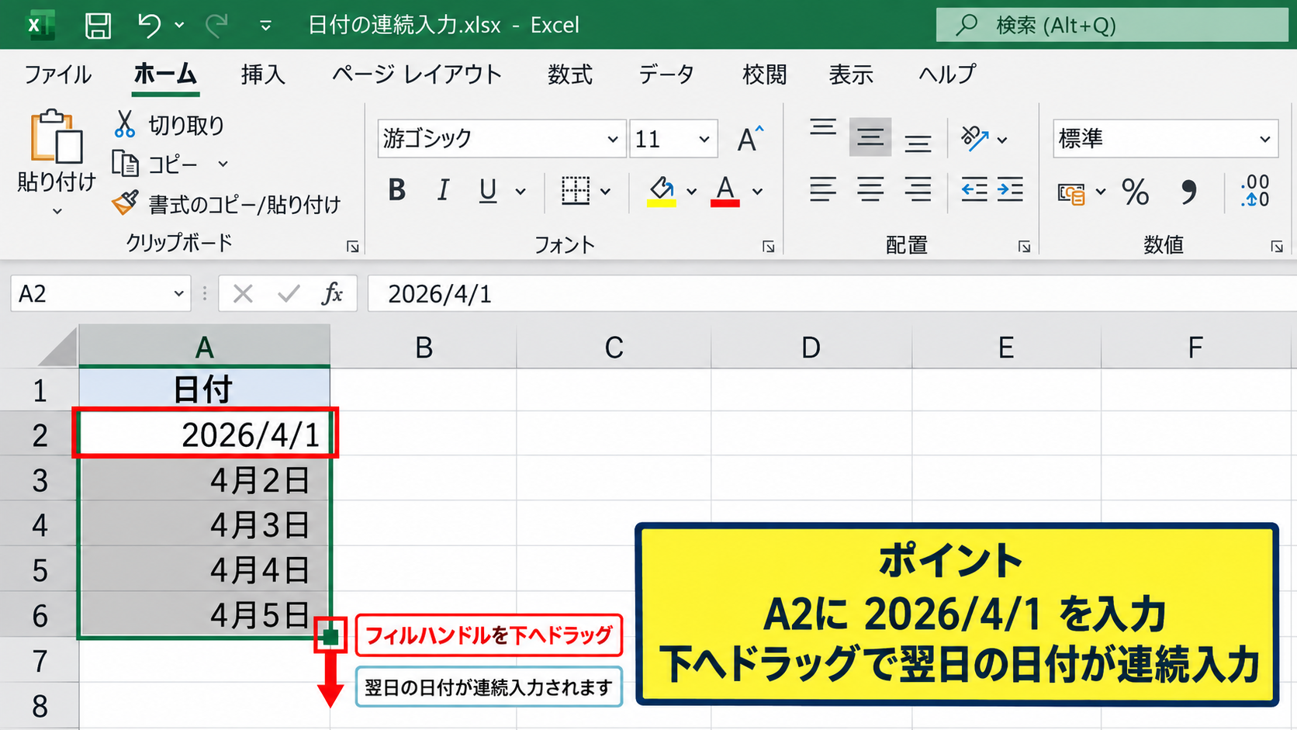Screen dimensions: 1297x730
Task: Toggle Italic formatting
Action: 443,190
